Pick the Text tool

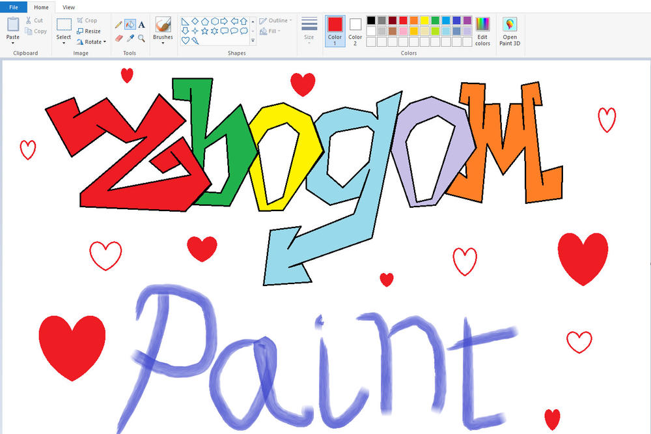pos(142,24)
